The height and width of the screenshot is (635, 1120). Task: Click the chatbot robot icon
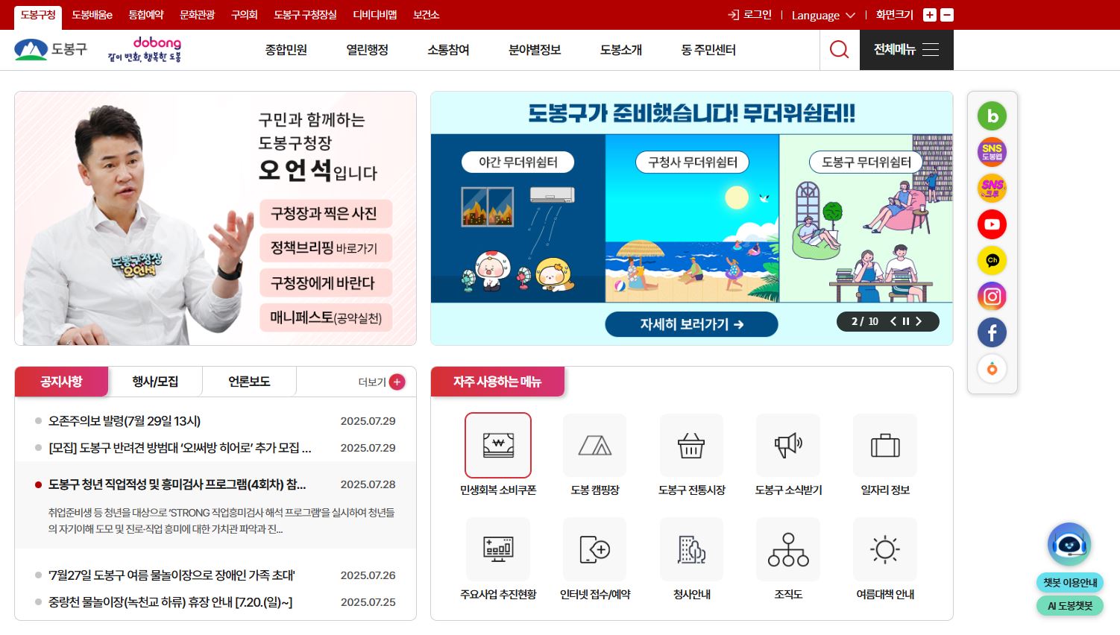coord(1069,545)
